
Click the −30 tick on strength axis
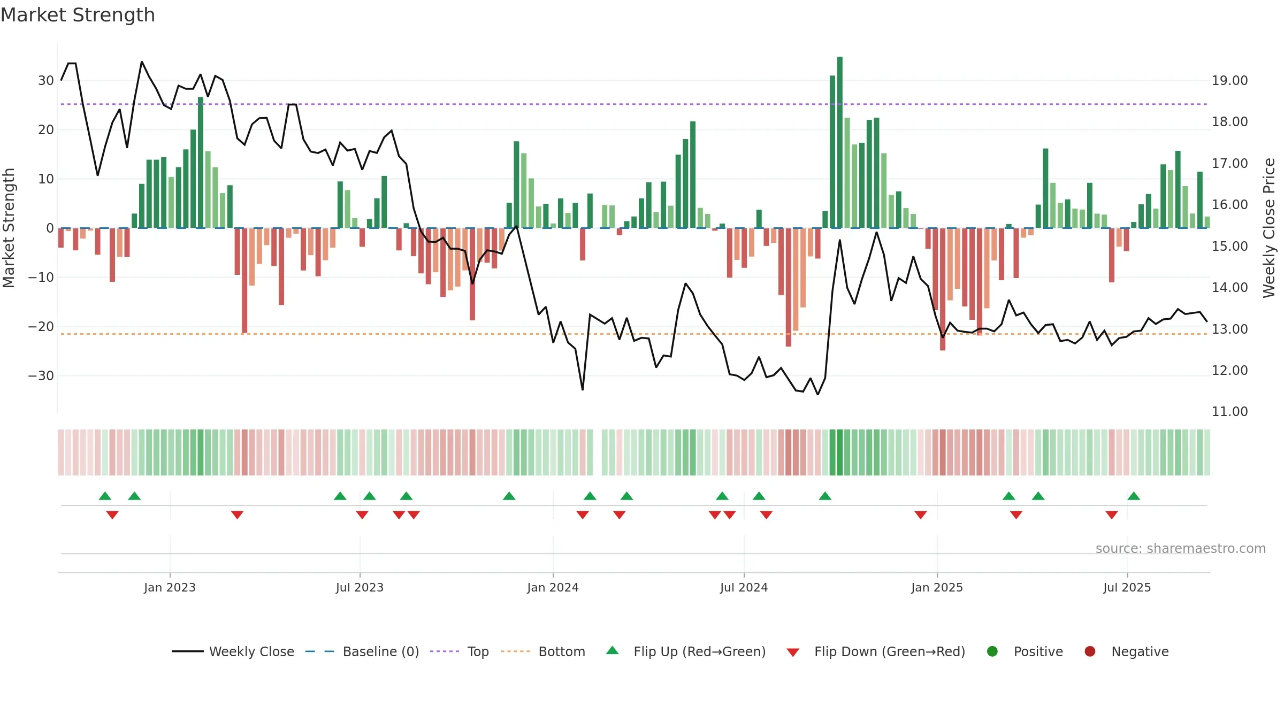coord(41,376)
